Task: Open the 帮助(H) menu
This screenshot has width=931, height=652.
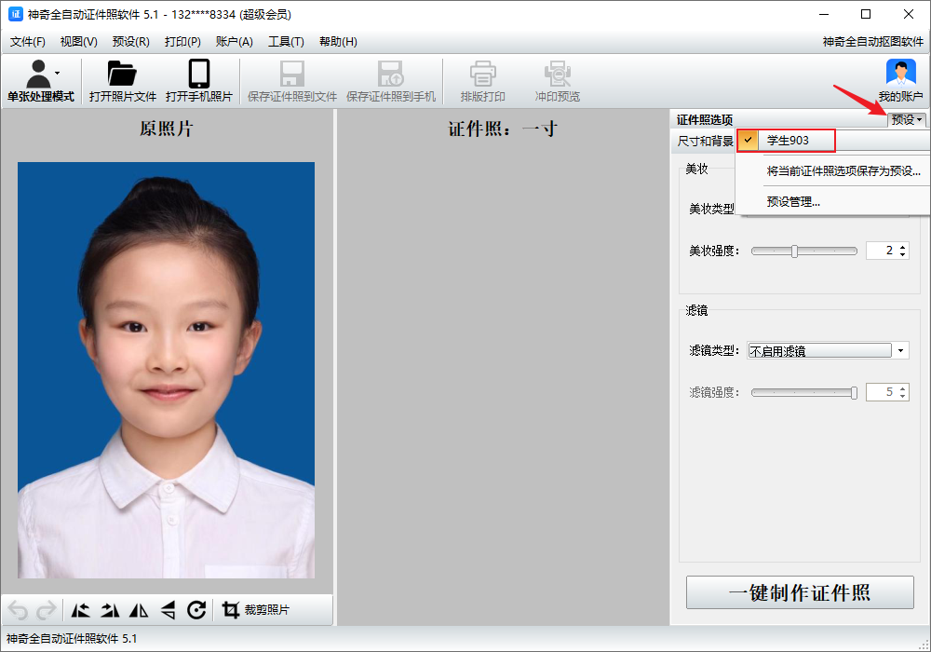Action: (x=339, y=42)
